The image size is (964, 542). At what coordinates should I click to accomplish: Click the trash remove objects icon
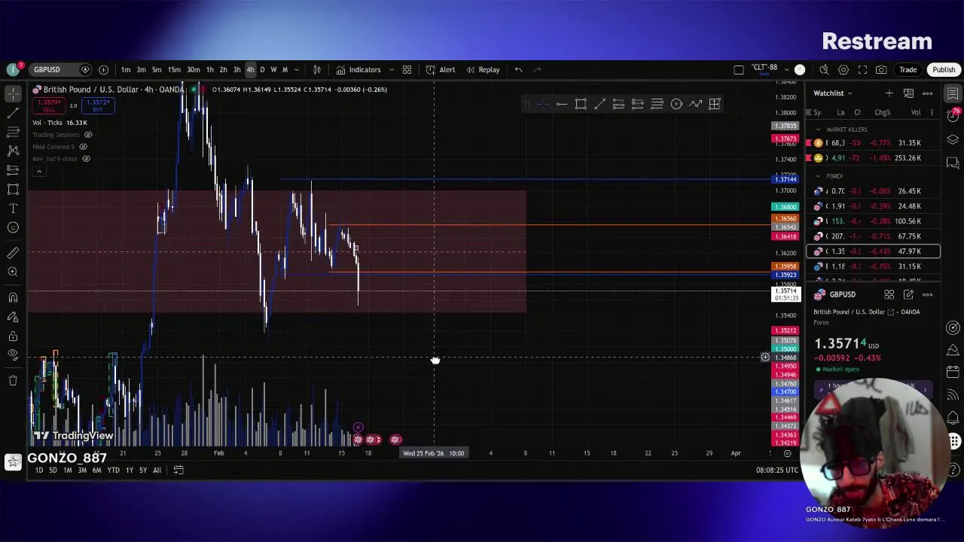(x=13, y=380)
